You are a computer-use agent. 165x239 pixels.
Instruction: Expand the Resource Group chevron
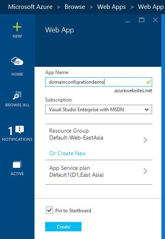[x=145, y=140]
